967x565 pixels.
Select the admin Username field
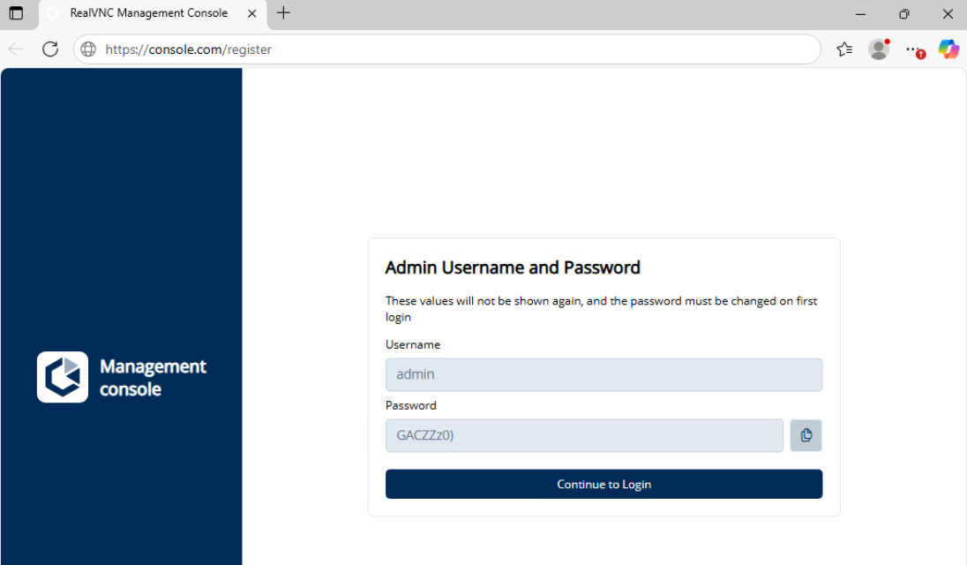coord(603,374)
